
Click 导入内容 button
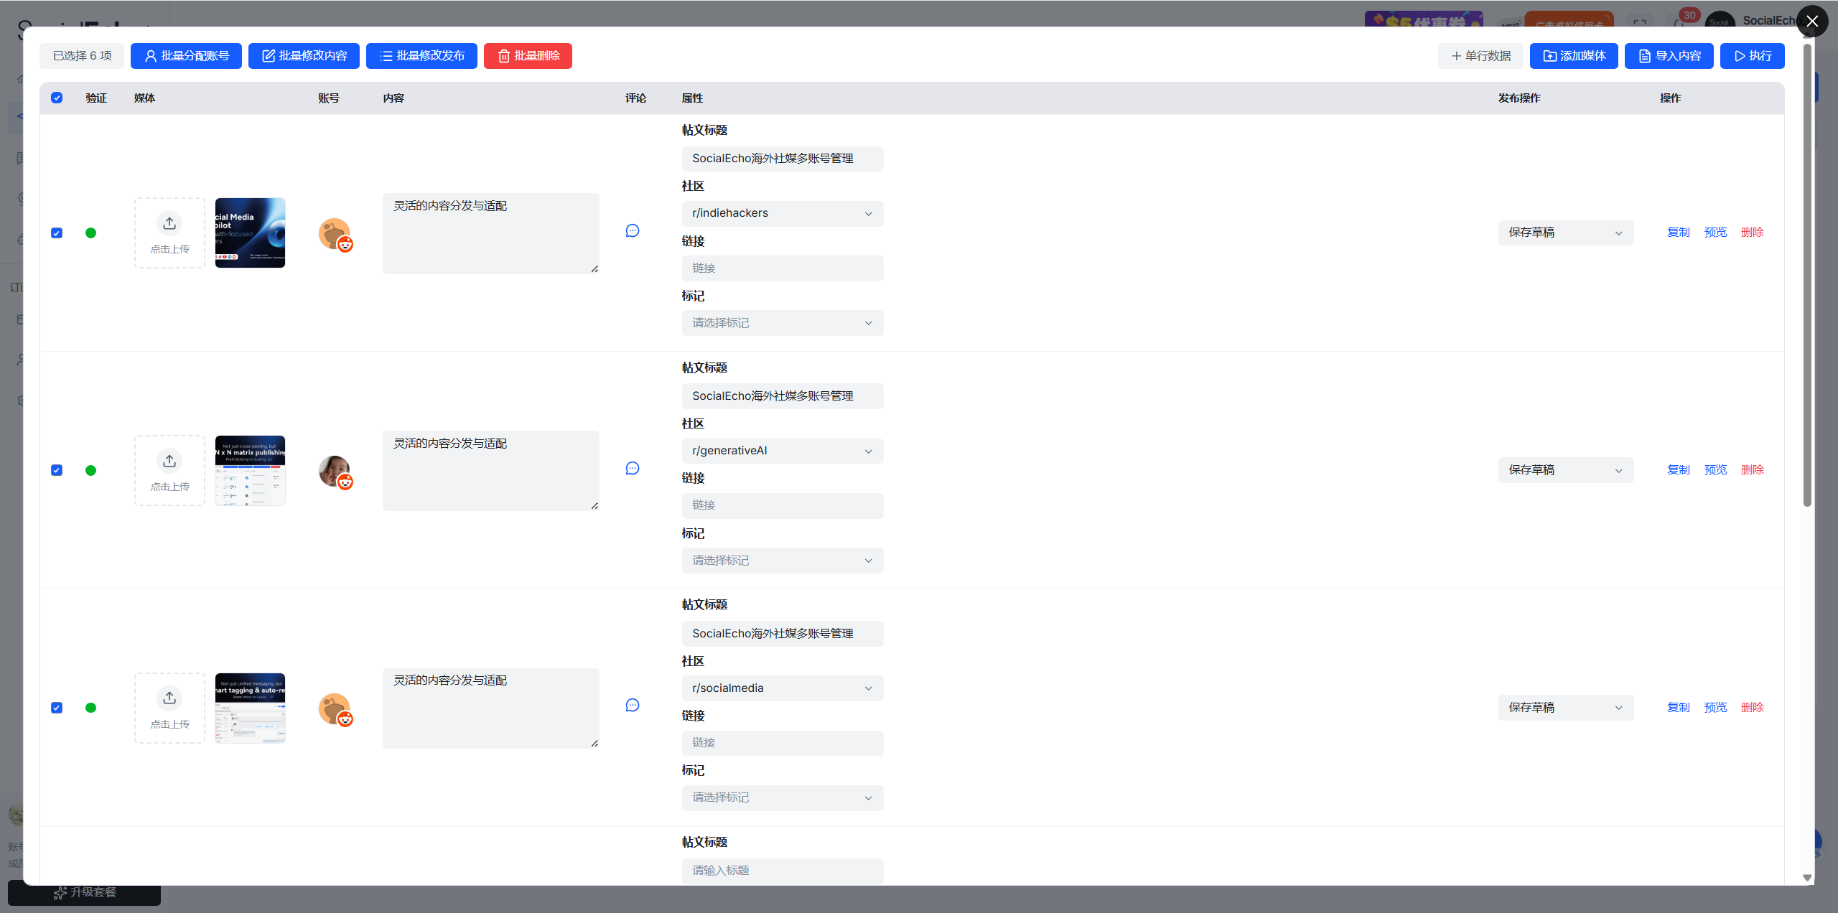(1669, 56)
